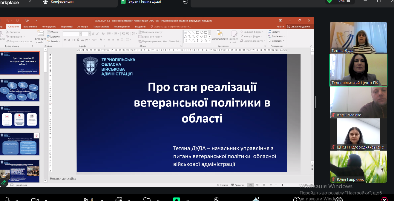Click the Sign in (Увійти) button
The width and height of the screenshot is (394, 201).
(280, 27)
